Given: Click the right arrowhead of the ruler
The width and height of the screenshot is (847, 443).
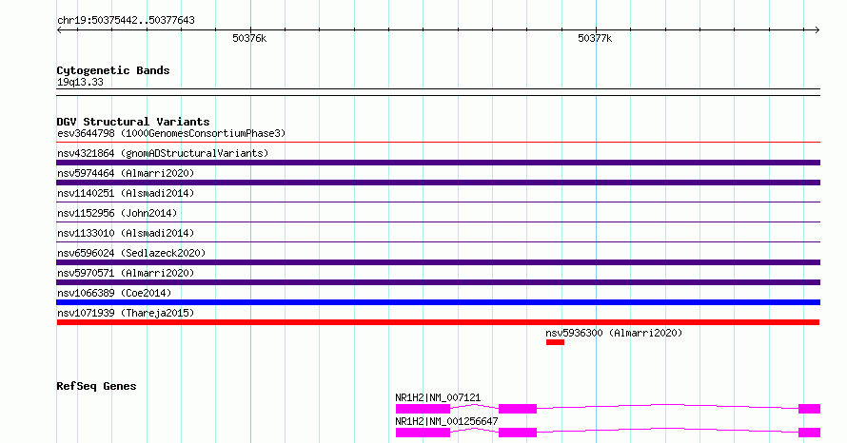Looking at the screenshot, I should (817, 30).
